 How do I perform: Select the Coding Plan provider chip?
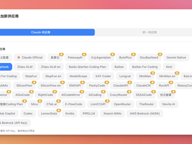(x=13, y=104)
